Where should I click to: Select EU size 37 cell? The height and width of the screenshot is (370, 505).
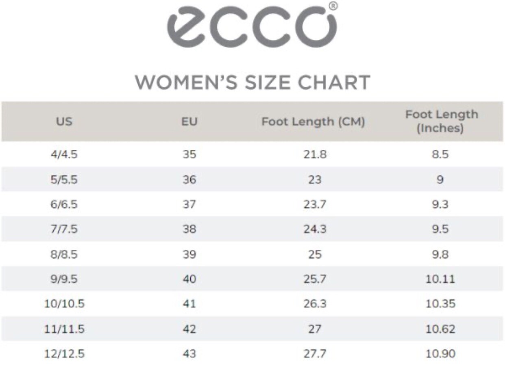click(x=189, y=204)
